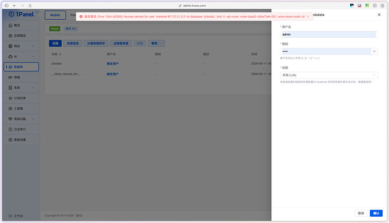Click the 连接信息 connection info button
This screenshot has width=389, height=223.
click(x=73, y=43)
